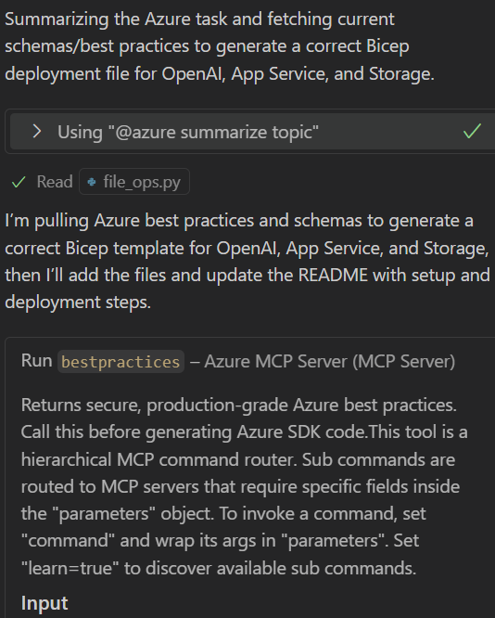Image resolution: width=495 pixels, height=618 pixels.
Task: Click the "Azure SDK code" phrase
Action: [x=302, y=432]
